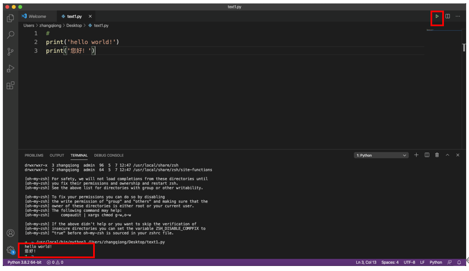Change indentation via Spaces: 4
Viewport: 469px width, 271px height.
390,262
